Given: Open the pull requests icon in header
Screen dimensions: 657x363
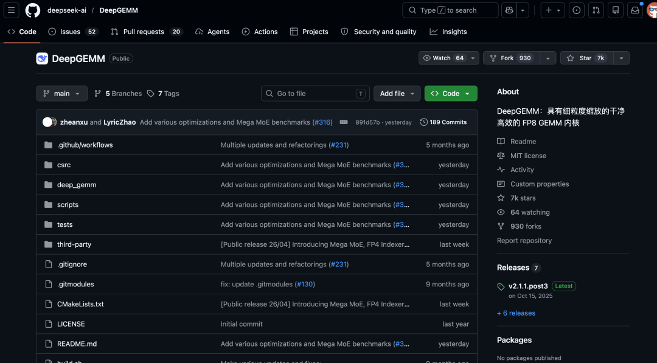Looking at the screenshot, I should (596, 10).
